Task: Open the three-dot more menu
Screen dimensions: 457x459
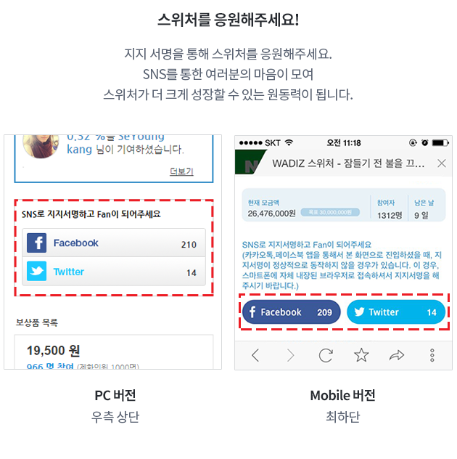Action: pyautogui.click(x=432, y=355)
